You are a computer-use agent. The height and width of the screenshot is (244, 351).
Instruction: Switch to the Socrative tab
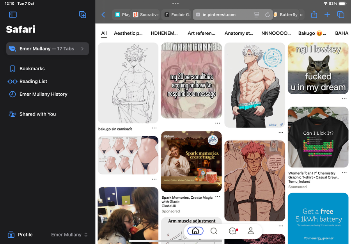click(145, 14)
